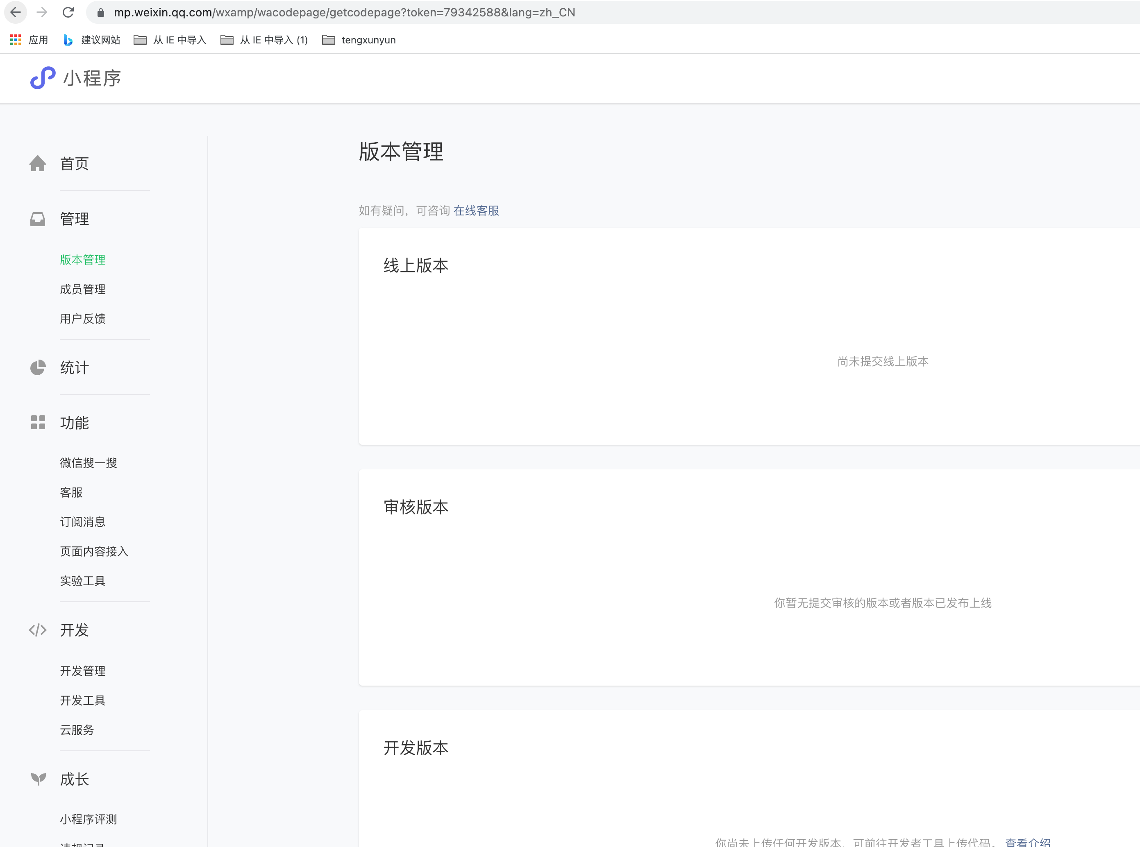Click the pie chart icon beside 统计
1140x847 pixels.
37,368
